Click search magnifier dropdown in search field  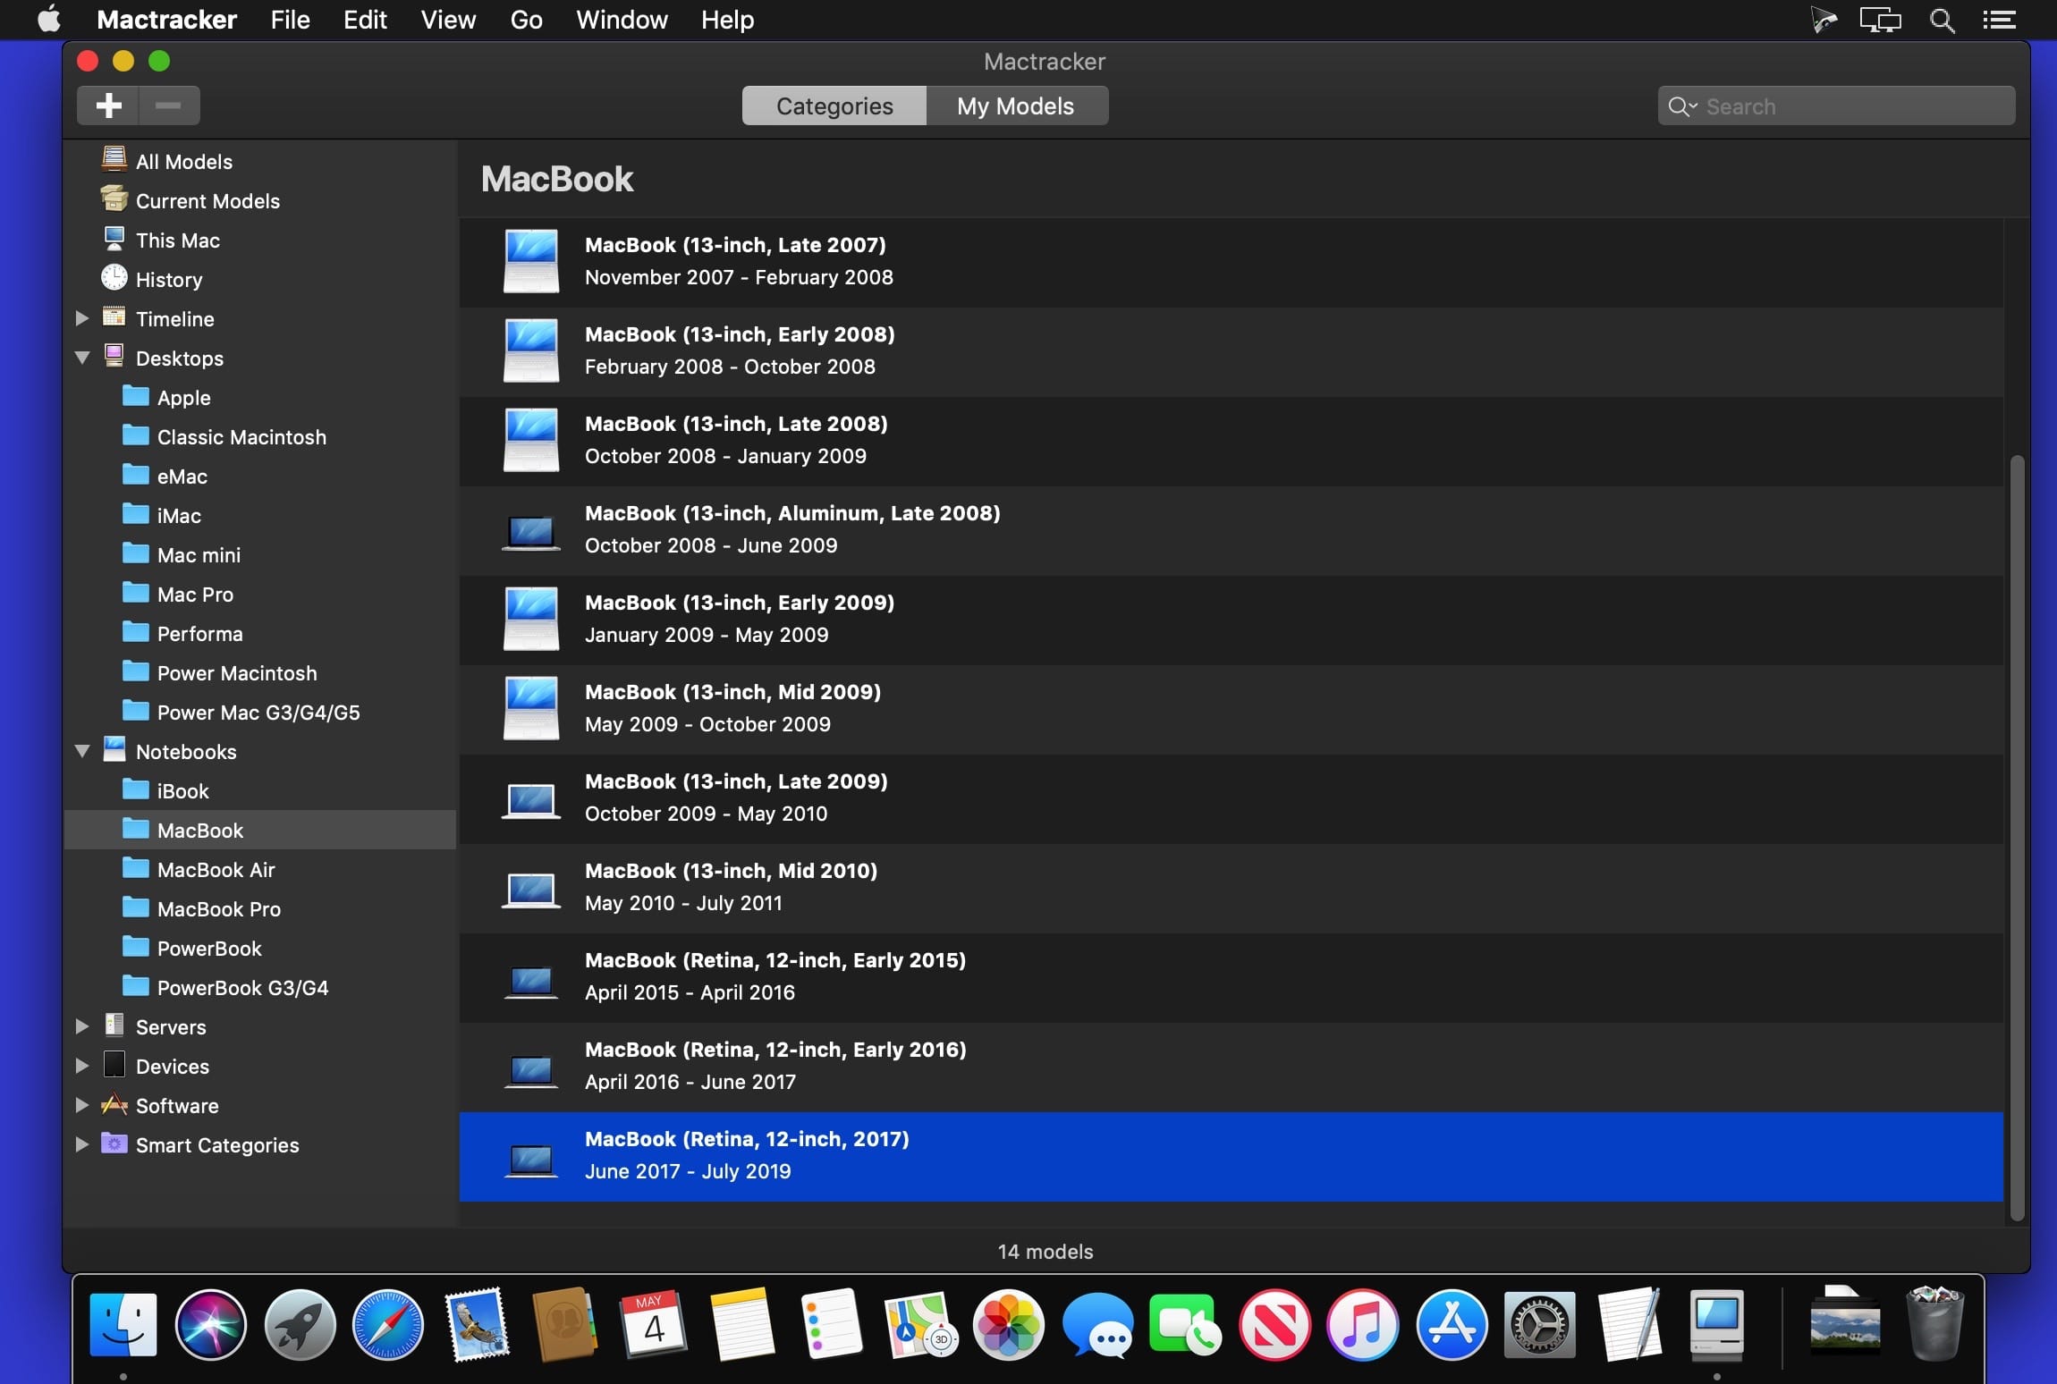click(x=1682, y=106)
